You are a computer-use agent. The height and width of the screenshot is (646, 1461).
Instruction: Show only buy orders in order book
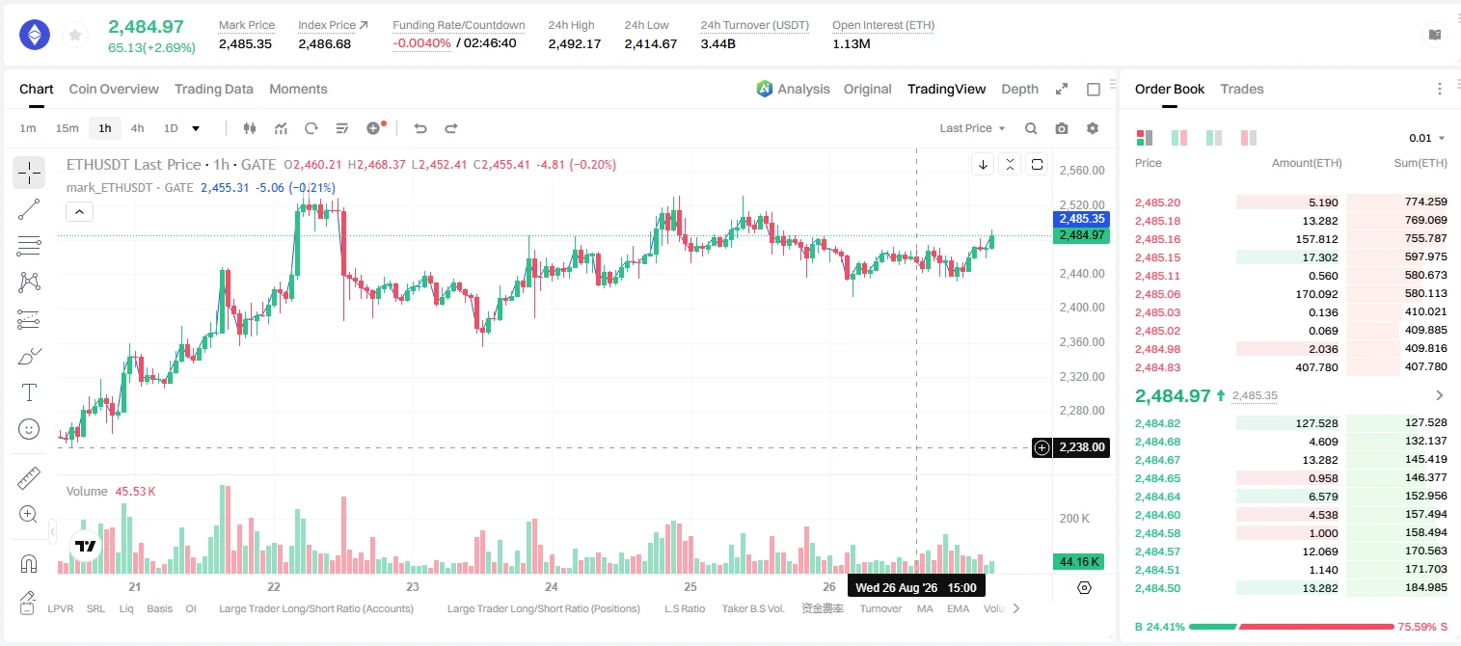(x=1214, y=138)
